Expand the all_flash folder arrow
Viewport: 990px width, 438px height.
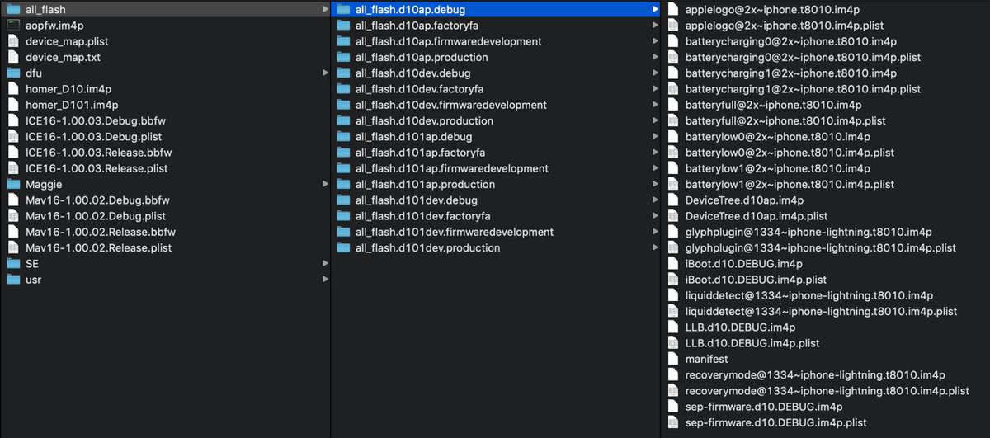(x=323, y=9)
